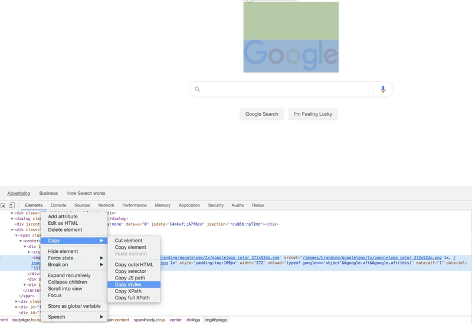Screen dimensions: 472x323
Task: Expand the Force state submenu arrow
Action: tap(101, 258)
